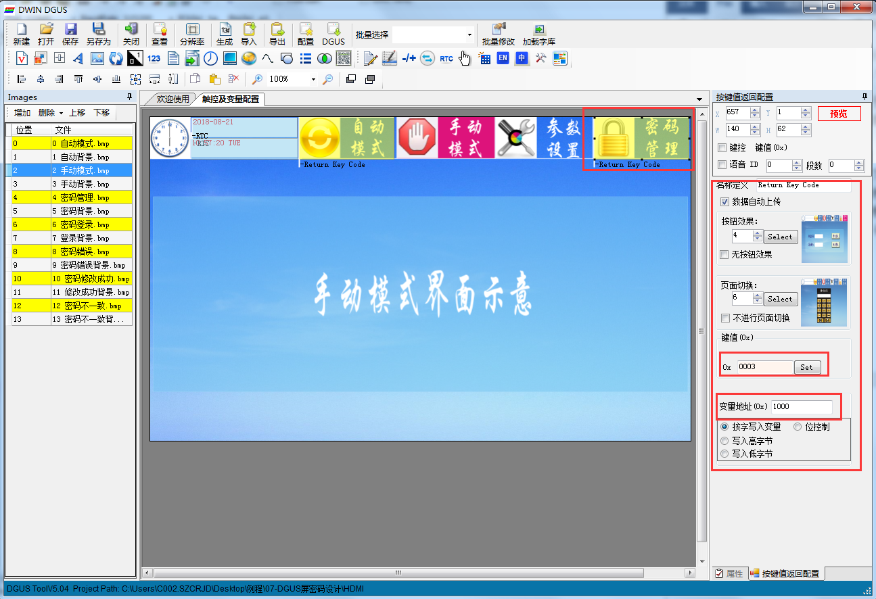Increase the 按钮效果 page number spinner
Viewport: 876px width, 599px height.
[x=757, y=233]
